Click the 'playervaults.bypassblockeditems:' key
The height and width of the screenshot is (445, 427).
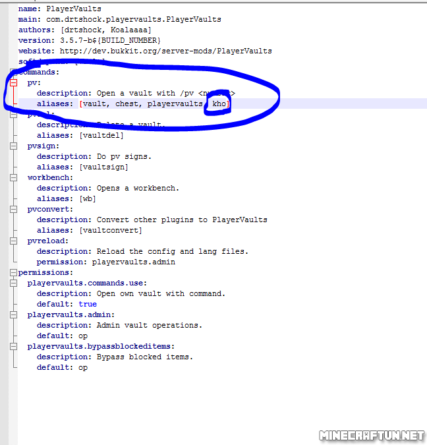coord(101,346)
